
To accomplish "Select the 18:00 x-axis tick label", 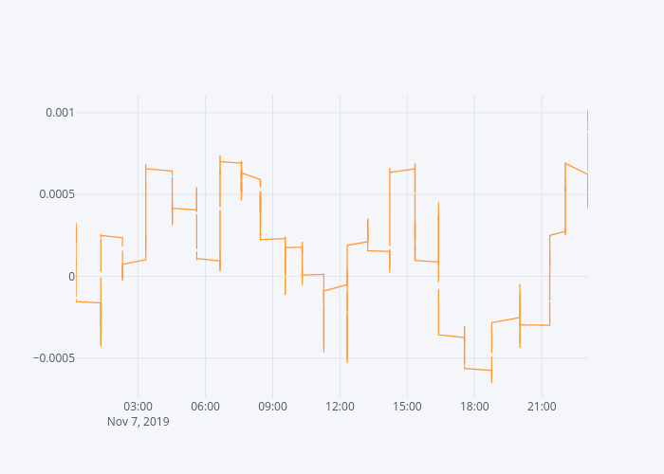I will click(x=474, y=407).
